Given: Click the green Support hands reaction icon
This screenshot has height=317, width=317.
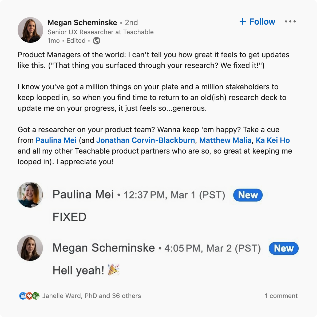Looking at the screenshot, I should (36, 296).
